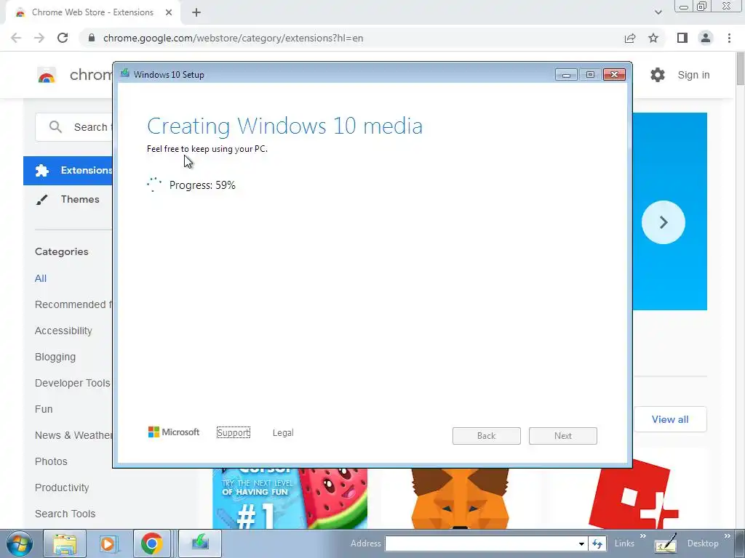Minimize the Windows 10 Setup window
Viewport: 745px width, 558px height.
pos(566,75)
